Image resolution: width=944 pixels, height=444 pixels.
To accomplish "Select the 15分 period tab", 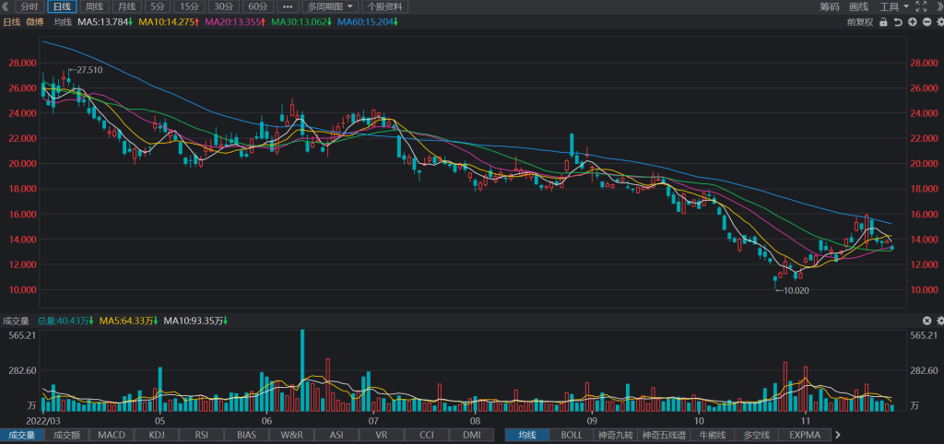I will [190, 6].
